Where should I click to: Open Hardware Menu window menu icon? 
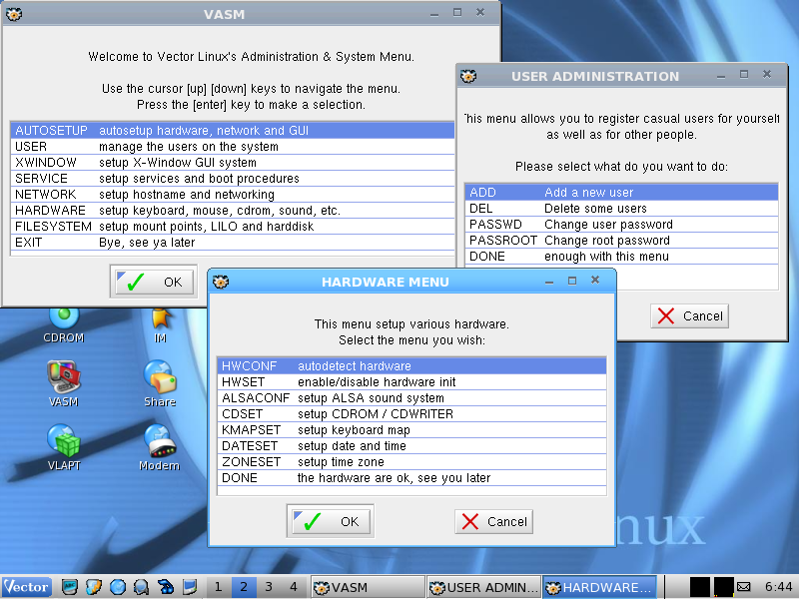221,282
